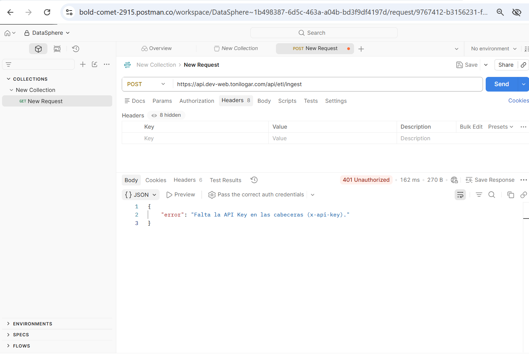Image resolution: width=529 pixels, height=355 pixels.
Task: Click the network globe icon in response
Action: coord(454,180)
